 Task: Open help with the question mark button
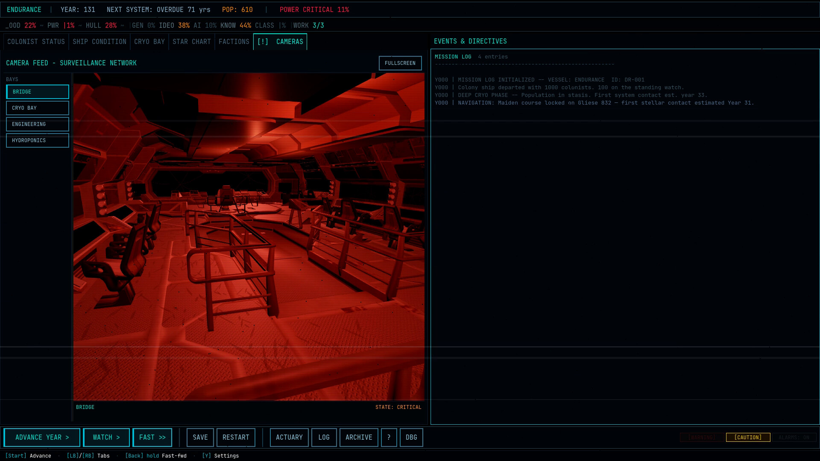389,438
